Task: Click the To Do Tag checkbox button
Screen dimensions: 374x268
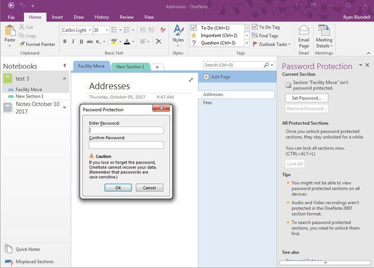Action: (x=266, y=27)
